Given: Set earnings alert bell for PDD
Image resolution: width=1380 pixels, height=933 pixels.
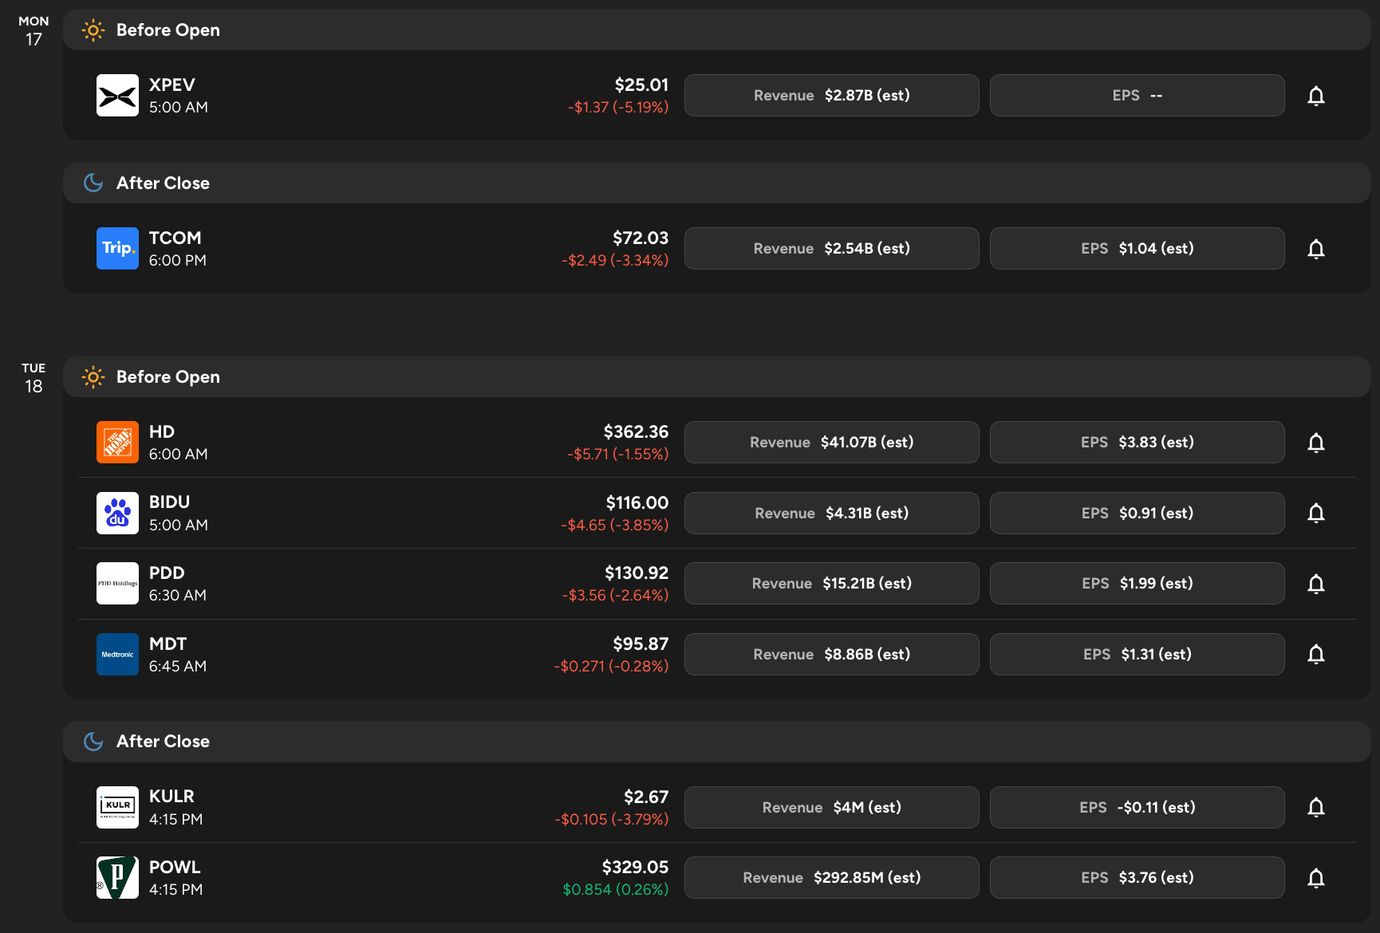Looking at the screenshot, I should pos(1316,584).
